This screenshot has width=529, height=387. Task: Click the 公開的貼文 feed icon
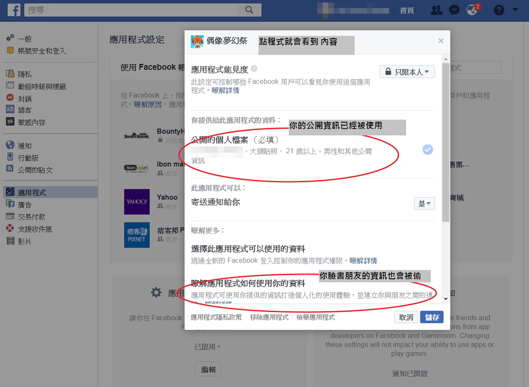point(10,168)
